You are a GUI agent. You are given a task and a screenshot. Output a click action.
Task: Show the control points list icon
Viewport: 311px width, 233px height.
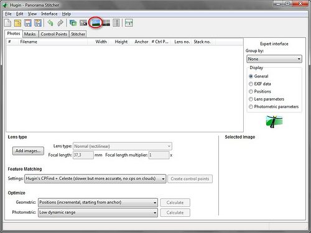116,23
